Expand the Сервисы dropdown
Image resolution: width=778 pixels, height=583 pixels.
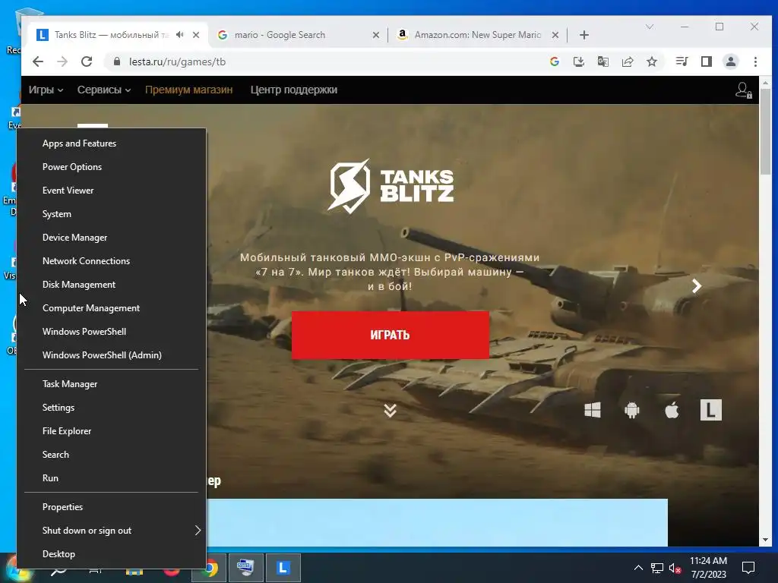click(103, 90)
